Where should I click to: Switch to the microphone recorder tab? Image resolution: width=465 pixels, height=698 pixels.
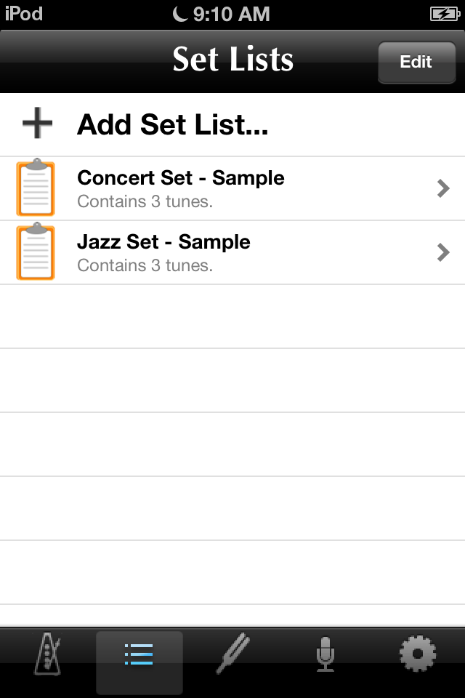tap(325, 654)
